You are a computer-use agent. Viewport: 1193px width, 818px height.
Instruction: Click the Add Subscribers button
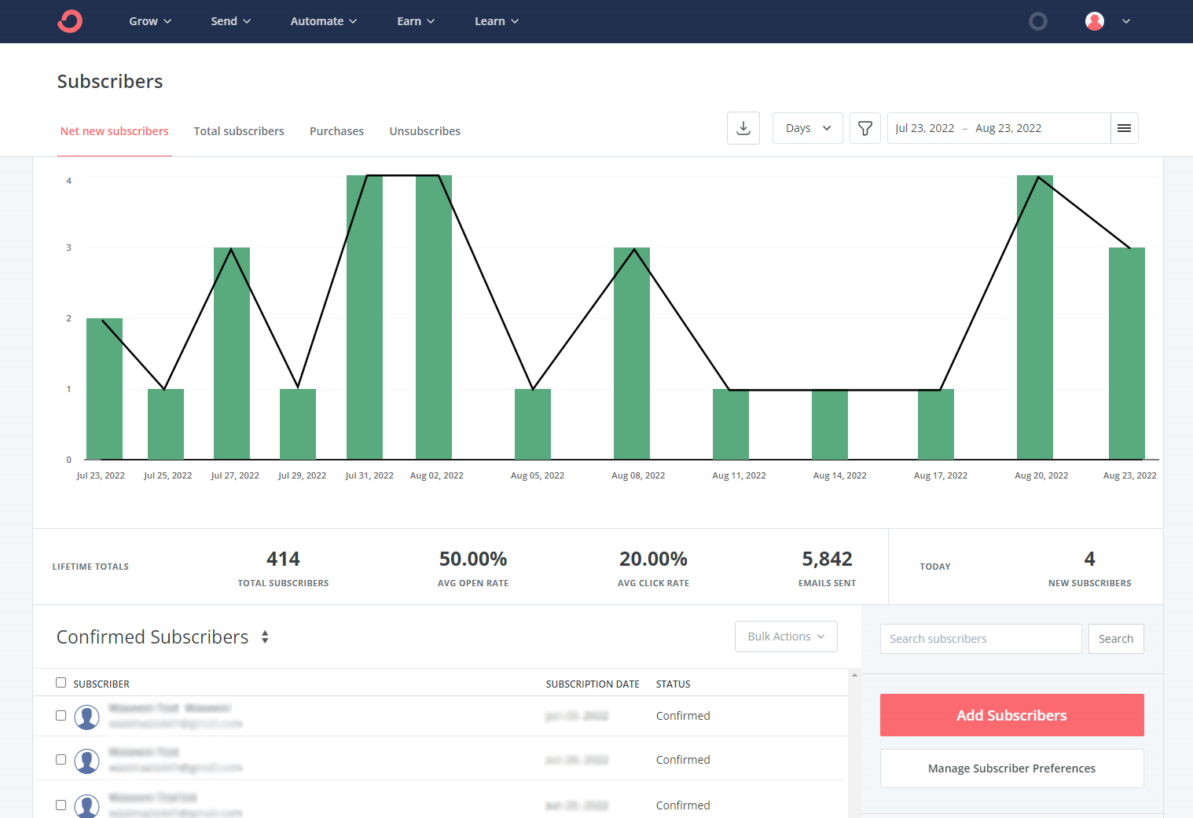tap(1012, 715)
